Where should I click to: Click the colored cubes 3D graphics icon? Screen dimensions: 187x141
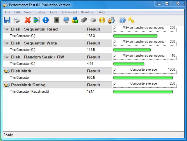75,20
